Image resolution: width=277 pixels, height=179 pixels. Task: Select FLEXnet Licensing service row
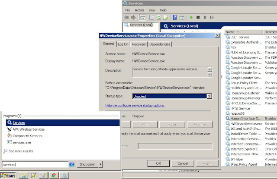tap(246, 53)
